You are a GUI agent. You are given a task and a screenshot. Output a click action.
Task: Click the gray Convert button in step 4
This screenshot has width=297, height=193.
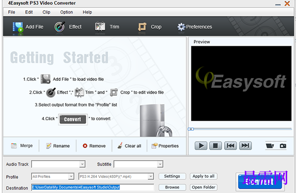click(x=73, y=119)
